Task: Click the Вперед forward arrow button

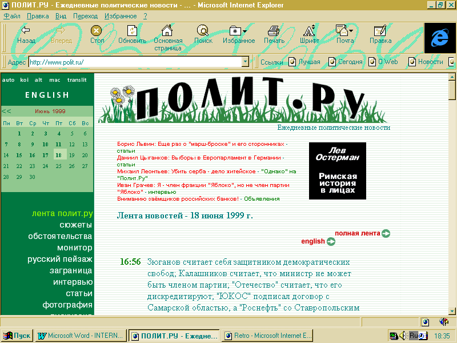Action: (x=61, y=35)
